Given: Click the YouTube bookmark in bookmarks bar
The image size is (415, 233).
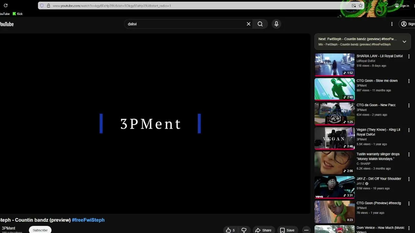Looking at the screenshot, I should coord(5,14).
